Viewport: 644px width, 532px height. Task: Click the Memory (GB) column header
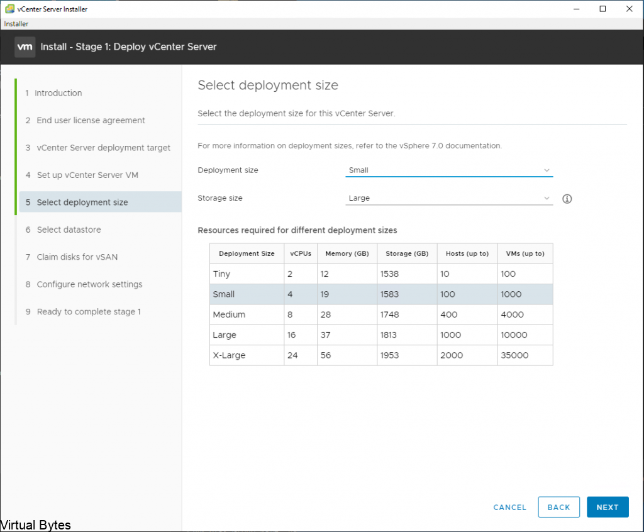click(347, 253)
